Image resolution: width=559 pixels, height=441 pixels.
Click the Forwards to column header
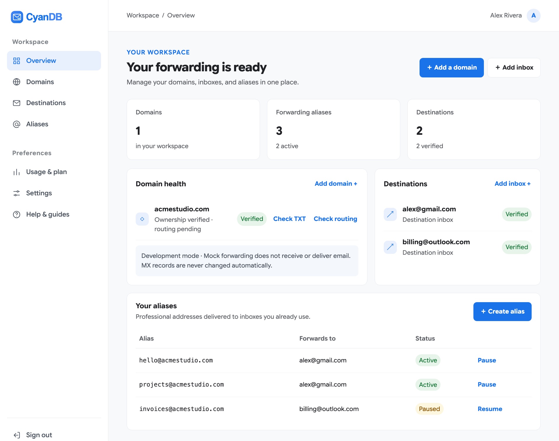pyautogui.click(x=317, y=339)
